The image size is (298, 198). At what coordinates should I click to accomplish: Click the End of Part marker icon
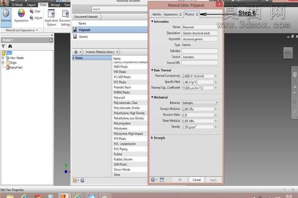[8, 68]
